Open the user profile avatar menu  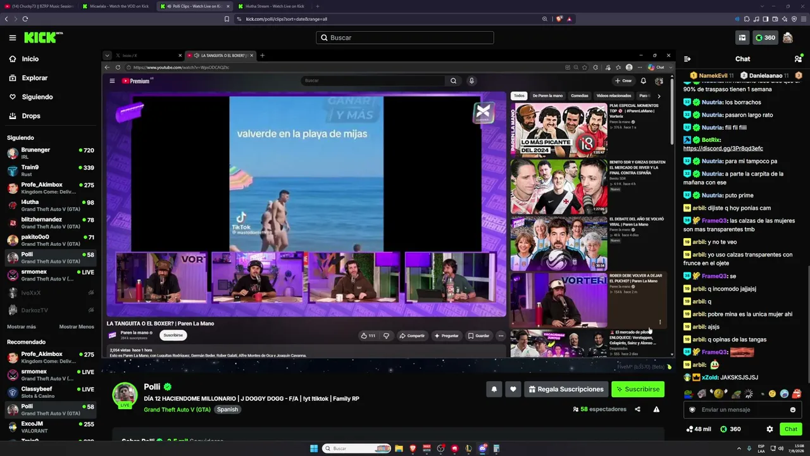pyautogui.click(x=788, y=38)
